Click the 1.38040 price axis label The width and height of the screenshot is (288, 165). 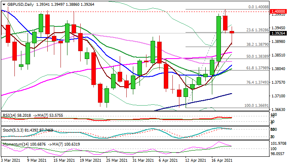[x=278, y=68]
